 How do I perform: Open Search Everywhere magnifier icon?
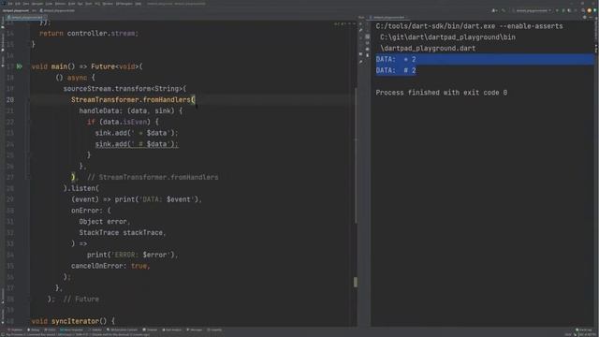[583, 10]
